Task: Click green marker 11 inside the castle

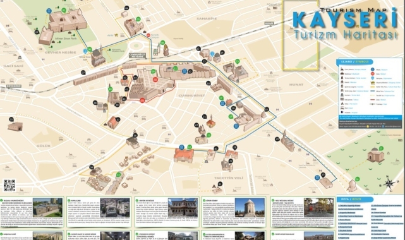Action: pos(176,68)
